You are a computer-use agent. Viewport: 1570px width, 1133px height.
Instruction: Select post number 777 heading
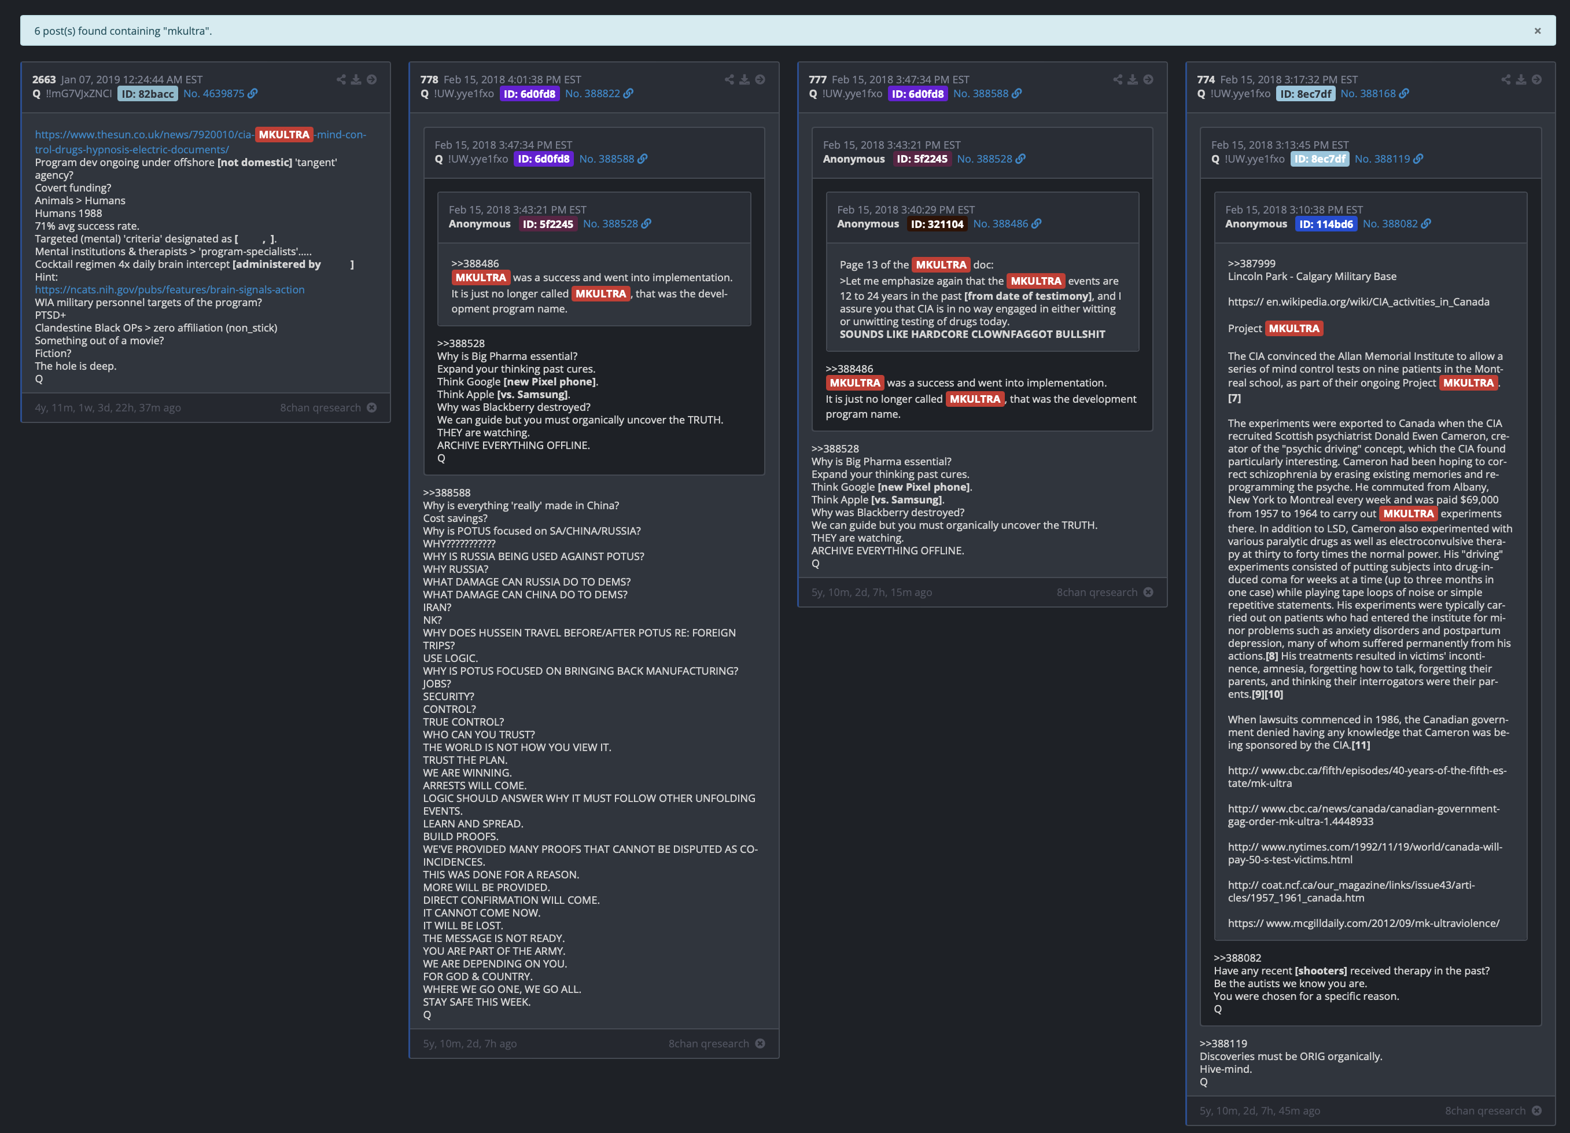coord(817,80)
